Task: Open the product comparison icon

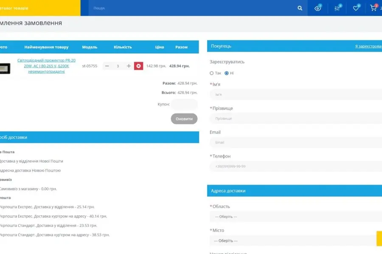Action: pyautogui.click(x=337, y=8)
